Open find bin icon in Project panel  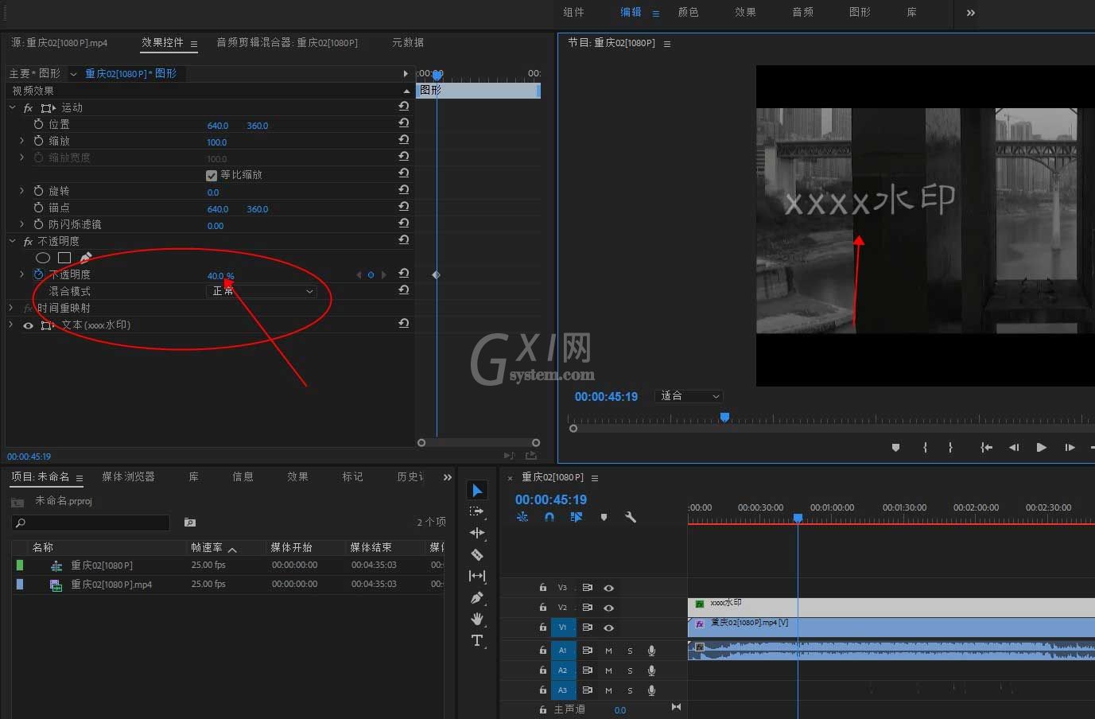[189, 523]
